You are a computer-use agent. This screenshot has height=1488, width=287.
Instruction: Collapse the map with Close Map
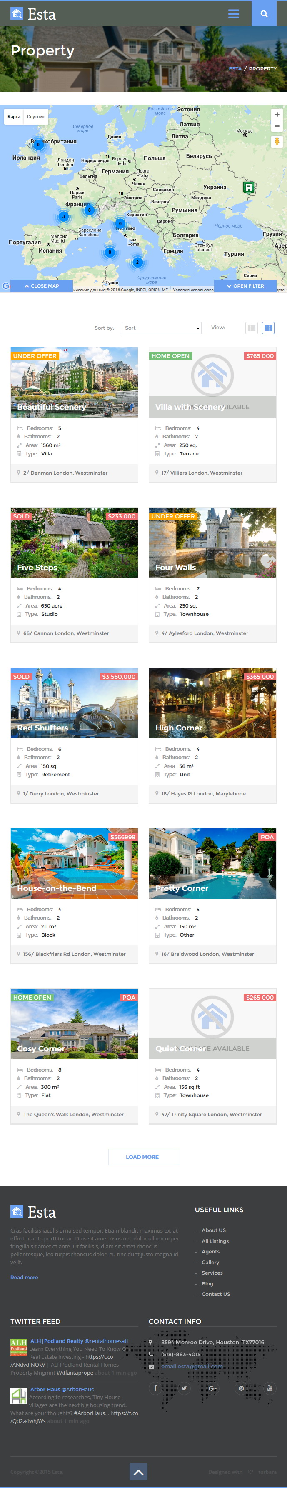point(42,286)
